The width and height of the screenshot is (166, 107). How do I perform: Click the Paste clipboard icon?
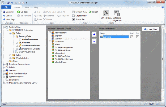[35, 19]
